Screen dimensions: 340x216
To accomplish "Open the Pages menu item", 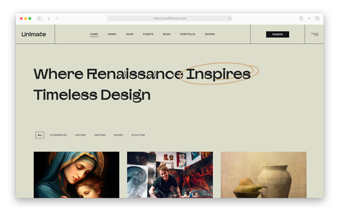I will coord(112,34).
